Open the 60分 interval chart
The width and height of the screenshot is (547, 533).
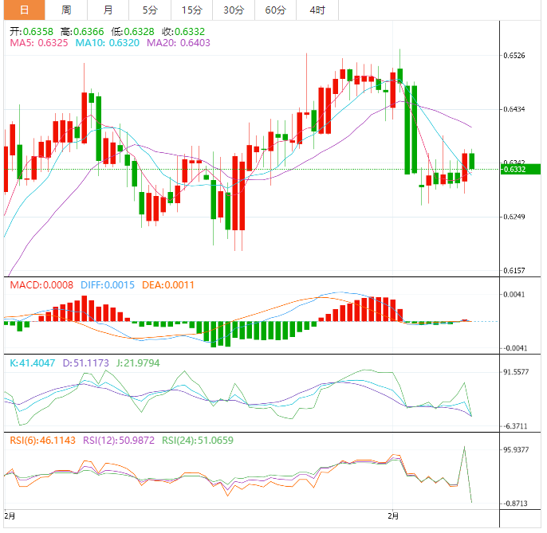pyautogui.click(x=275, y=10)
